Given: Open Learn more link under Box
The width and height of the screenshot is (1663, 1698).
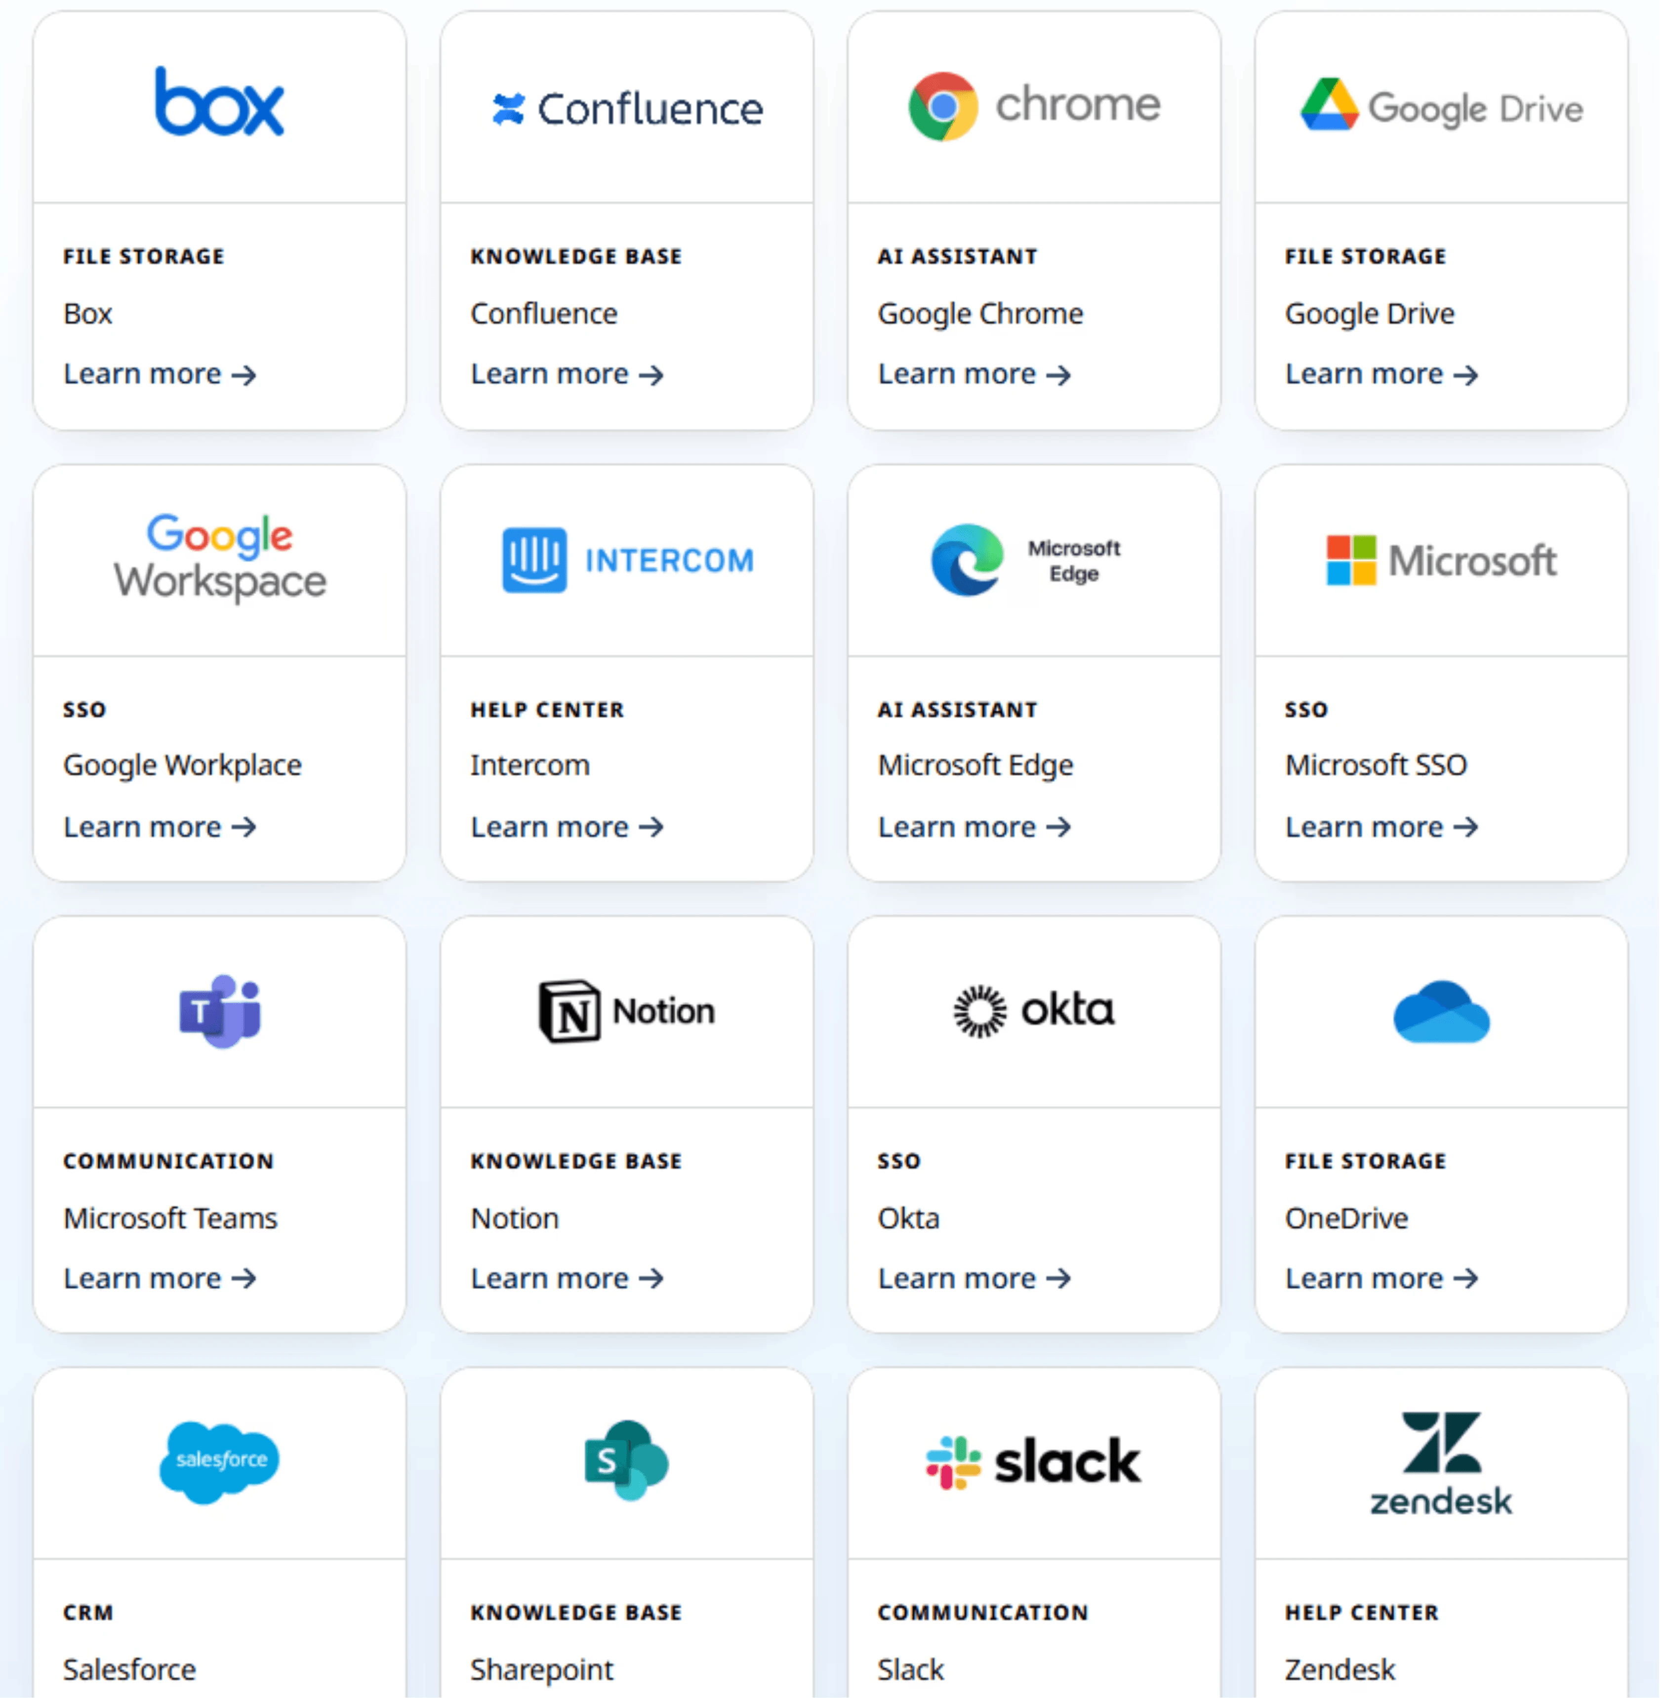Looking at the screenshot, I should pos(160,375).
